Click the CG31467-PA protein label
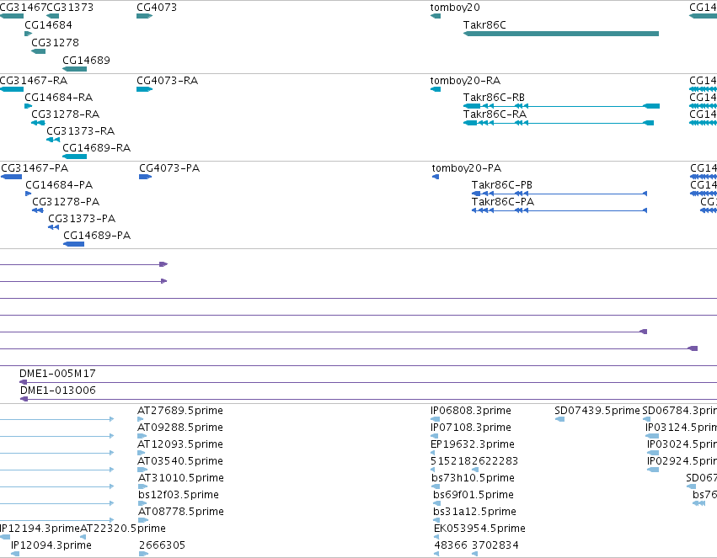The image size is (717, 558). point(35,168)
